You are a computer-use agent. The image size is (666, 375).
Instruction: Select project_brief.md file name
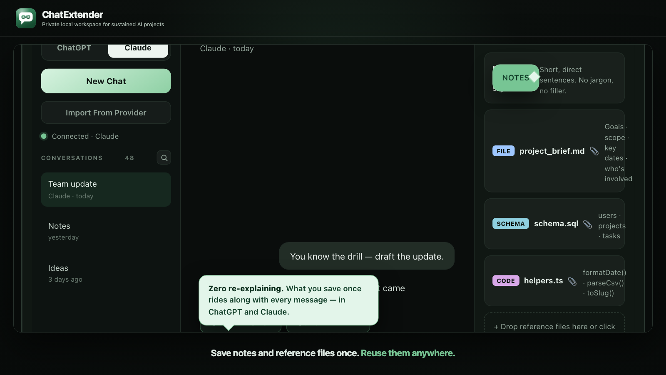[552, 151]
